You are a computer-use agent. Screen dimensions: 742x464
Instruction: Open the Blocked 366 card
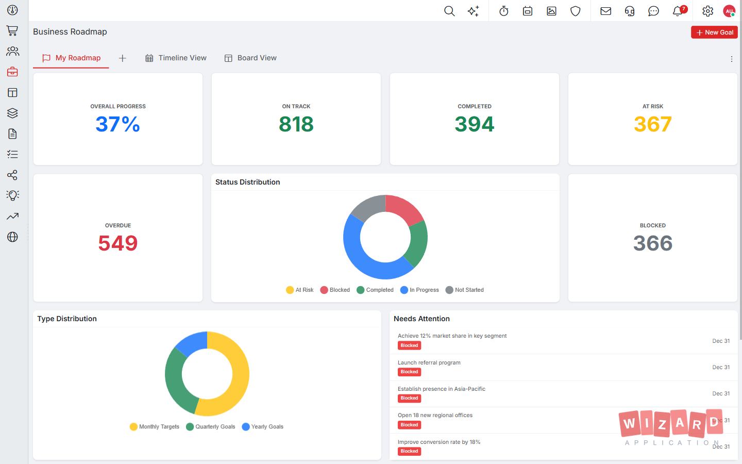pos(653,238)
